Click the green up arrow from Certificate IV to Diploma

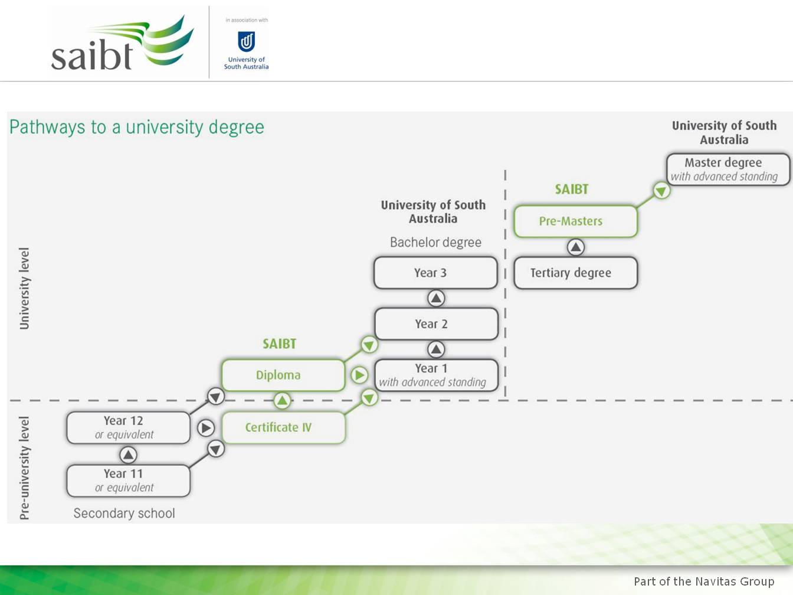(282, 401)
